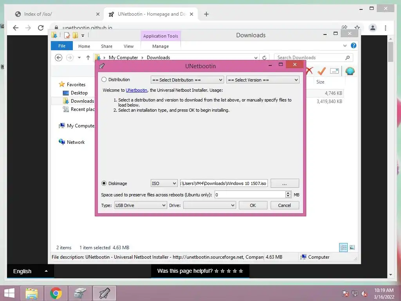Open the USB Drive type dropdown
Viewport: 401px width, 301px height.
(140, 205)
